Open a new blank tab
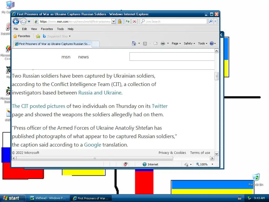The width and height of the screenshot is (269, 202). tap(96, 44)
